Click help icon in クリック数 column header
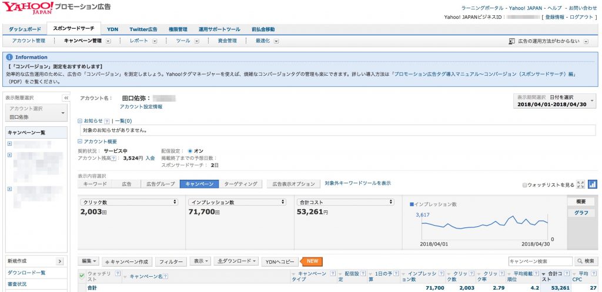 471,274
